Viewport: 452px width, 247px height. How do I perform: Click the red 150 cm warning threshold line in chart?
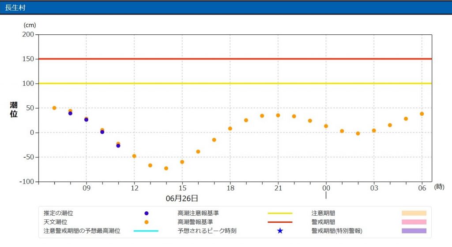click(235, 59)
